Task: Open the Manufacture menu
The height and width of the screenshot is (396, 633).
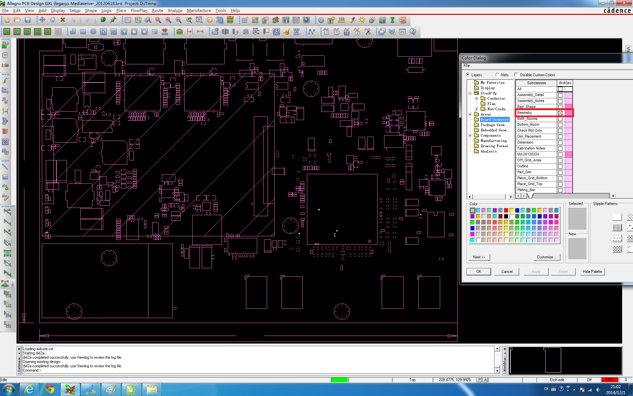Action: click(x=199, y=11)
